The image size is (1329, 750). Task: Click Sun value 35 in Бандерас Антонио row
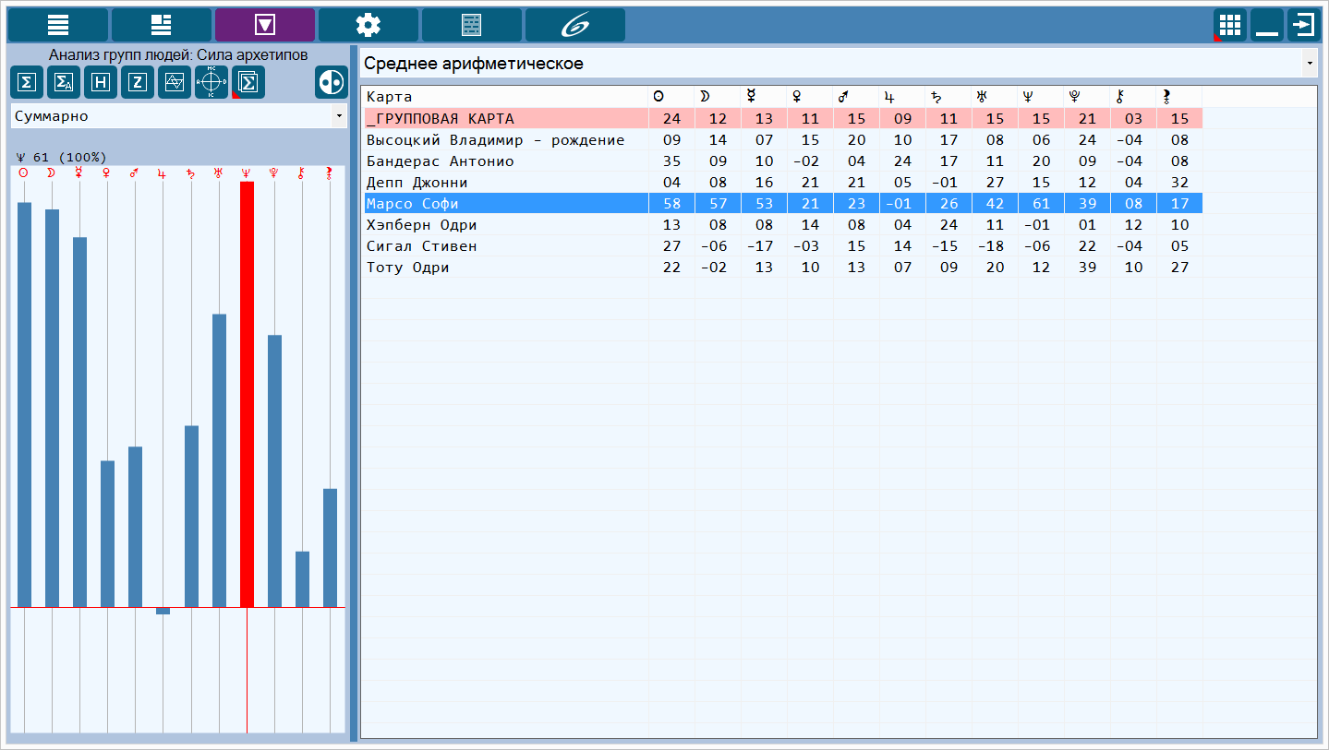(671, 161)
